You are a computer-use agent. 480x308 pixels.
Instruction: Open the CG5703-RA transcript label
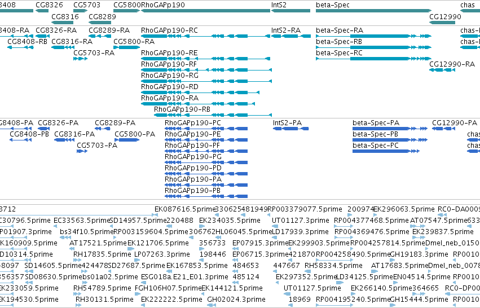(x=94, y=53)
